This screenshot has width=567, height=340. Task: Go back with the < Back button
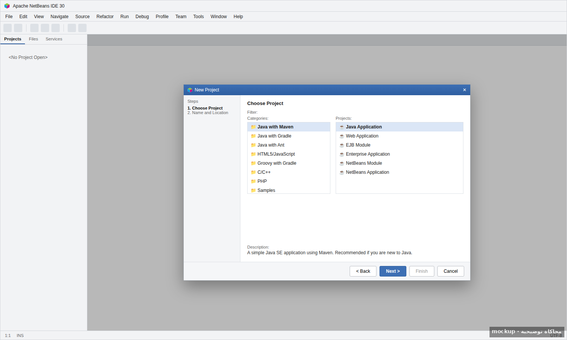[363, 271]
